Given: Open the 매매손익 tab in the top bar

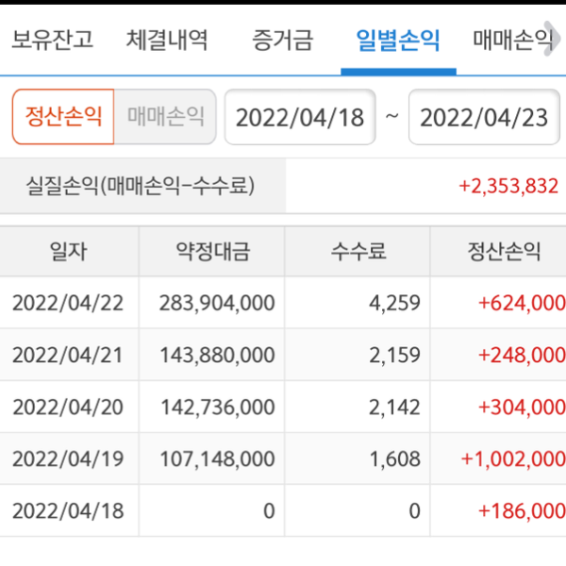Looking at the screenshot, I should pos(512,41).
